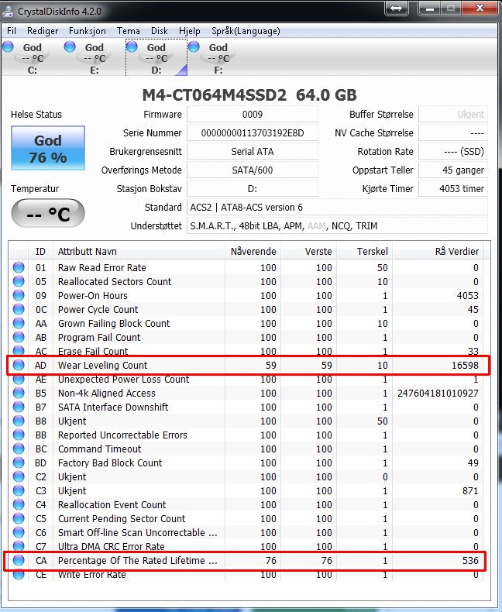Open the Rediger menu
The height and width of the screenshot is (612, 502).
coord(43,31)
